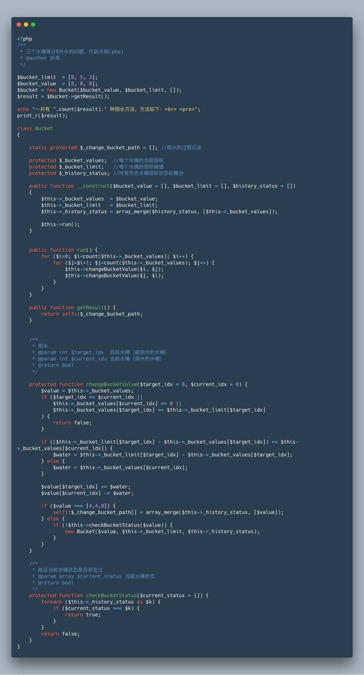Click the '$this->run();' call
This screenshot has height=675, width=364.
coord(60,224)
